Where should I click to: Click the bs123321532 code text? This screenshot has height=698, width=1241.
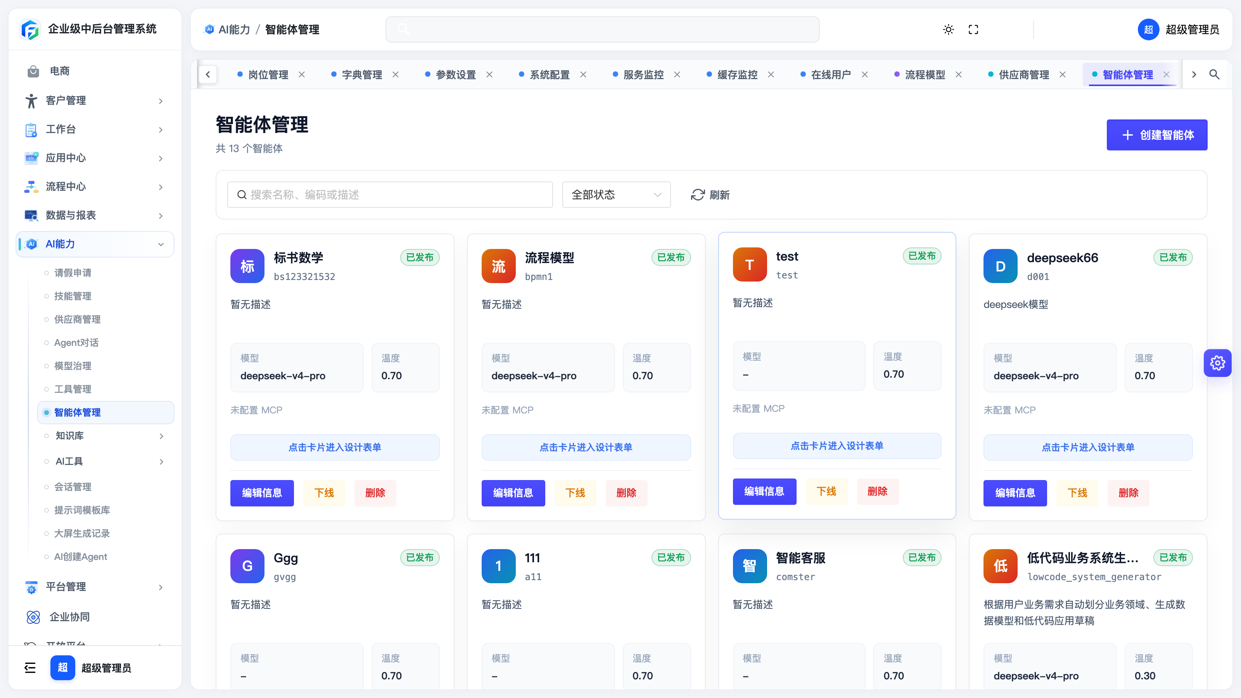[x=304, y=276]
